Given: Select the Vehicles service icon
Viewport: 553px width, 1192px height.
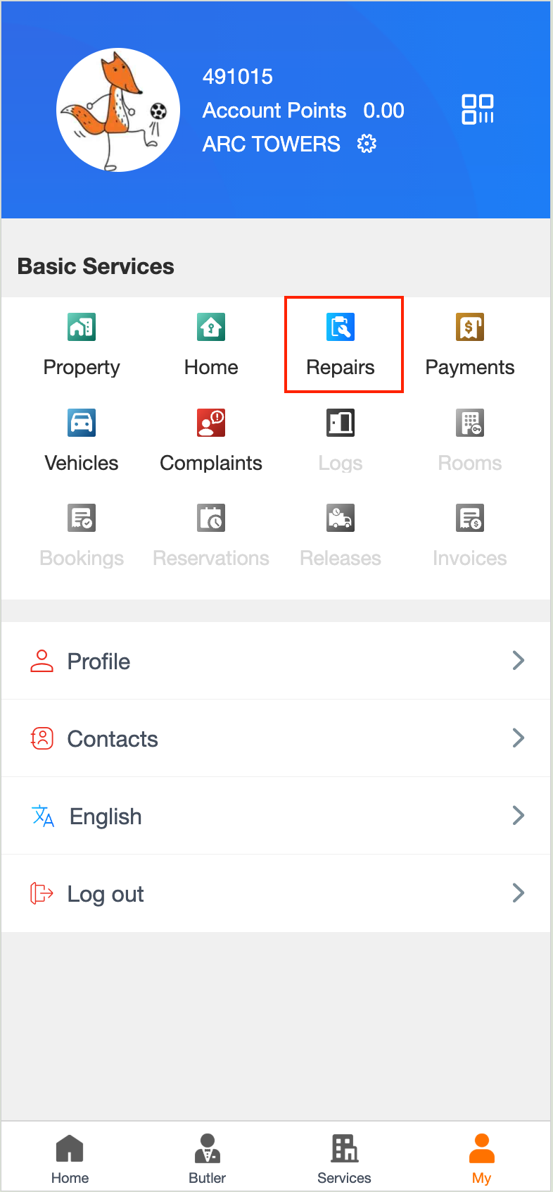Looking at the screenshot, I should click(82, 423).
